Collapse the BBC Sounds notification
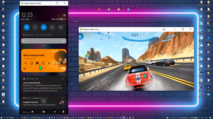 click(x=63, y=79)
